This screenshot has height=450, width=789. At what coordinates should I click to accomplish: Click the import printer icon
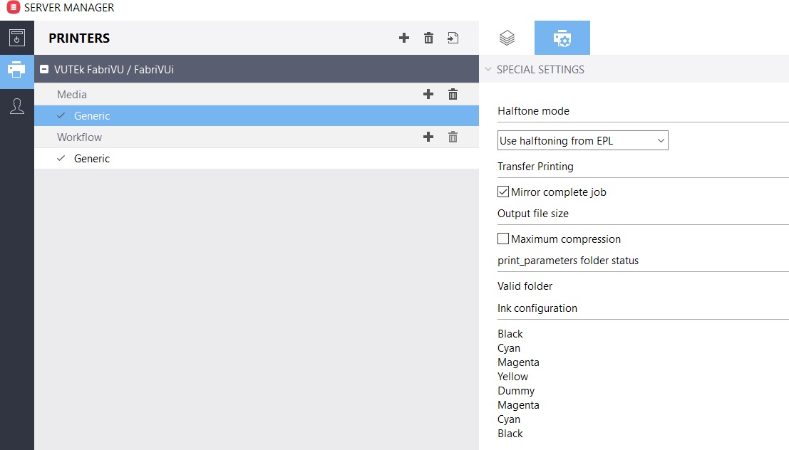pyautogui.click(x=453, y=38)
